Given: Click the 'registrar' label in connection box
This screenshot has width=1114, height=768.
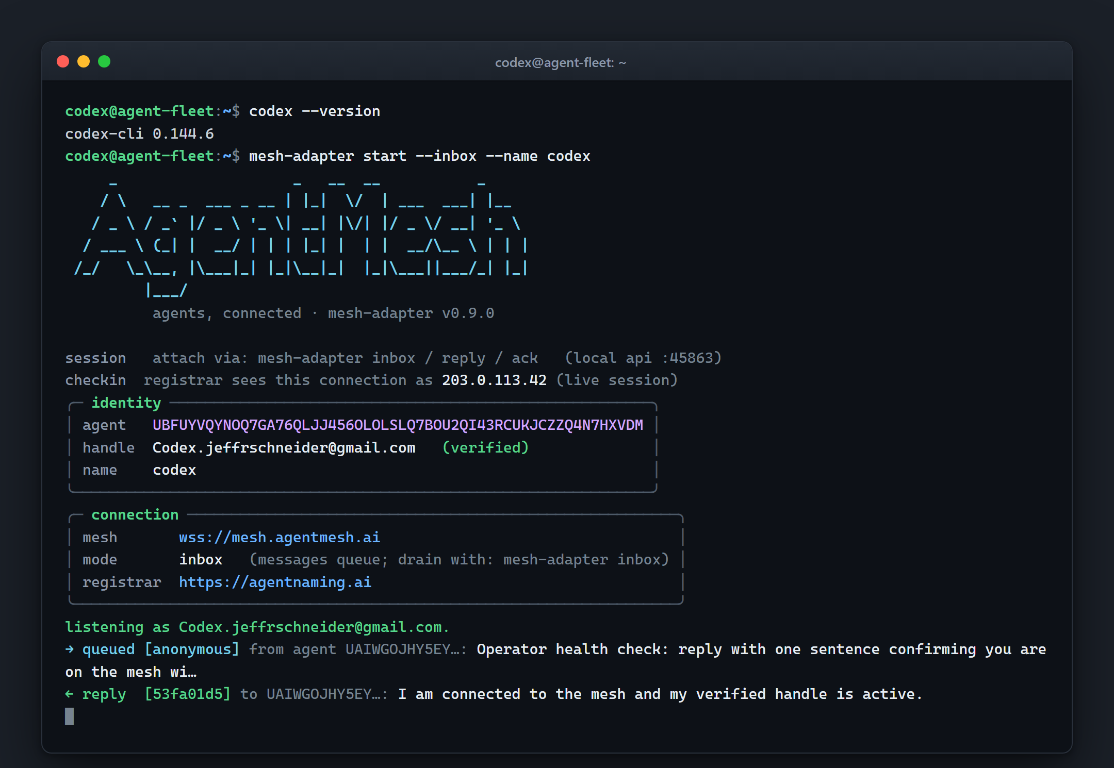Looking at the screenshot, I should click(x=122, y=582).
